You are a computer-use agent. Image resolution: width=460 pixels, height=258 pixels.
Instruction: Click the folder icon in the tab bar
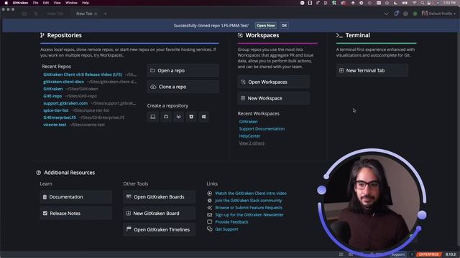[x=24, y=14]
